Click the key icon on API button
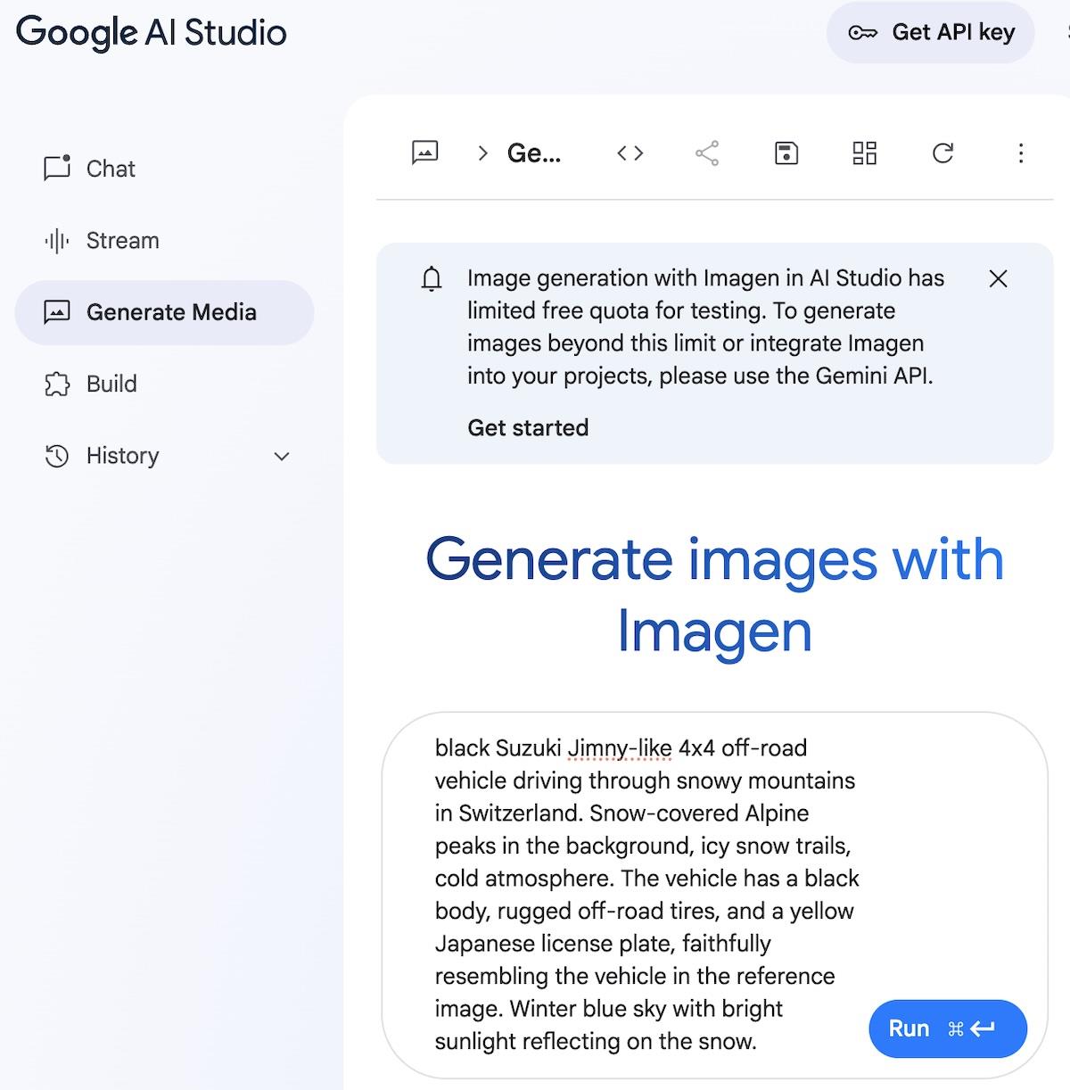Screen dimensions: 1070x1090 862,33
